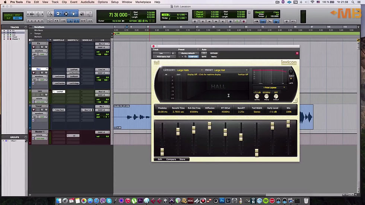Open the Tube-Tech insert on Vocal track
Viewport: 365px width, 205px height.
click(x=59, y=110)
